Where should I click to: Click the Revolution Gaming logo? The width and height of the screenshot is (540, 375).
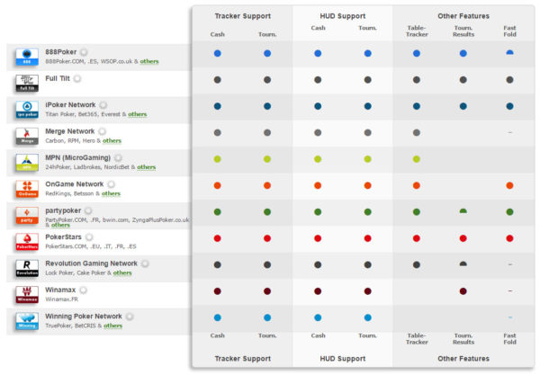click(x=27, y=268)
